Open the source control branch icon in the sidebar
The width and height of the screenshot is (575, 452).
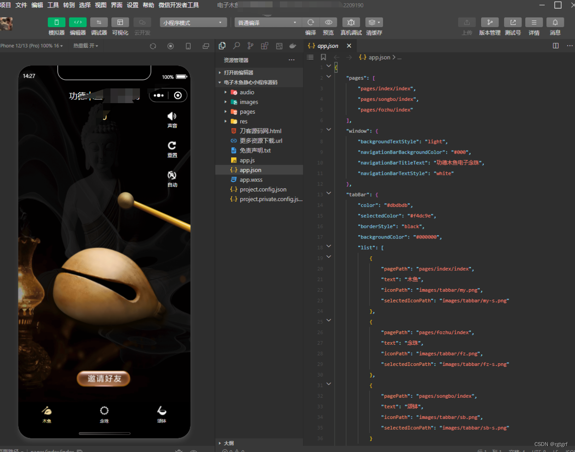[250, 46]
